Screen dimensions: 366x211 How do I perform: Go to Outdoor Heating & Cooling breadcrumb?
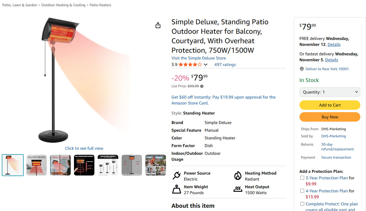[63, 5]
